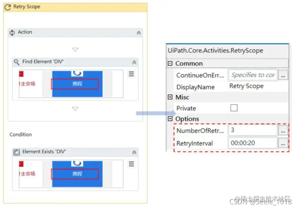The height and width of the screenshot is (209, 297).
Task: Select the Retry Scope title text
Action: click(x=27, y=7)
